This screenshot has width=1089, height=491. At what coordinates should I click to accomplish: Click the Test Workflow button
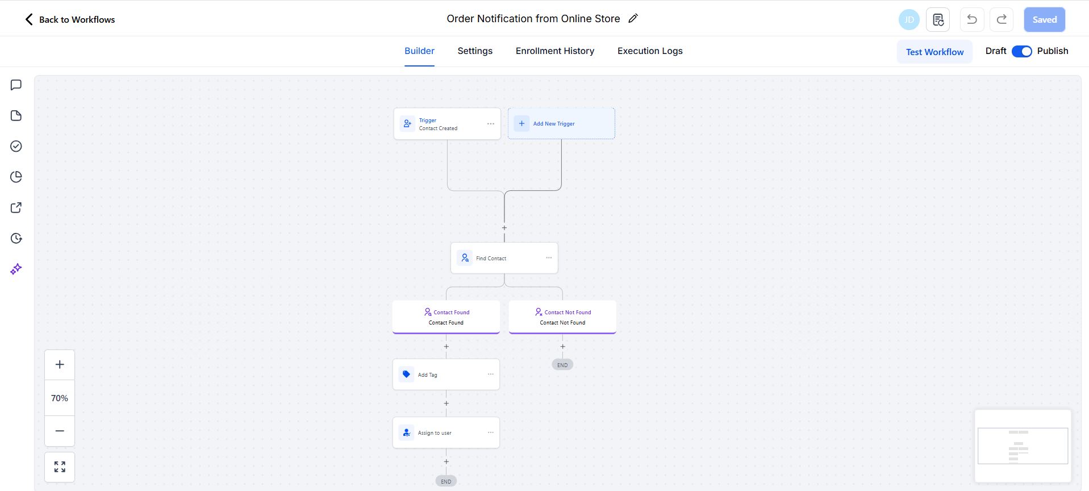point(934,52)
